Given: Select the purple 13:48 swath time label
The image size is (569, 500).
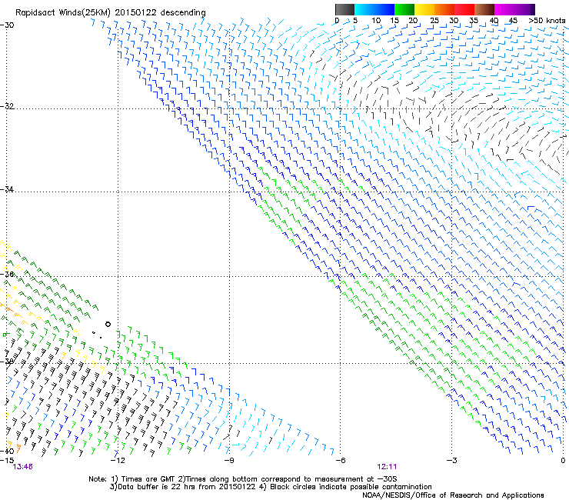Looking at the screenshot, I should (x=22, y=467).
